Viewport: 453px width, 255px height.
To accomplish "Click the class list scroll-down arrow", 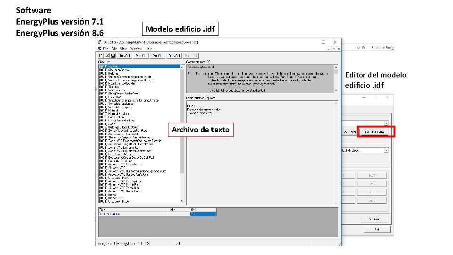I will point(182,201).
